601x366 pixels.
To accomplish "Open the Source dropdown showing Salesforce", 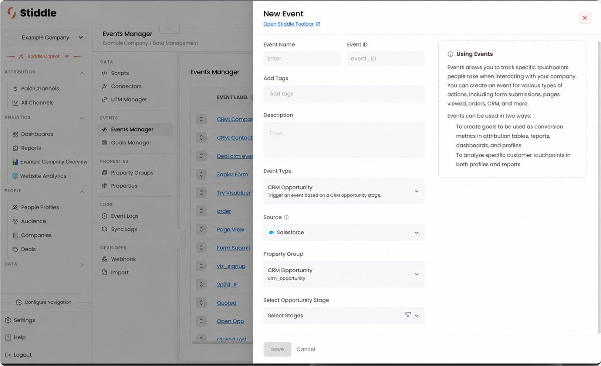I will point(344,233).
